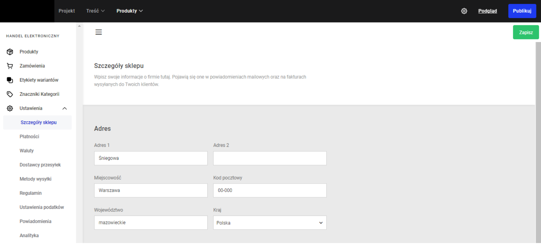
Task: Open the Treść dropdown menu
Action: coord(95,11)
